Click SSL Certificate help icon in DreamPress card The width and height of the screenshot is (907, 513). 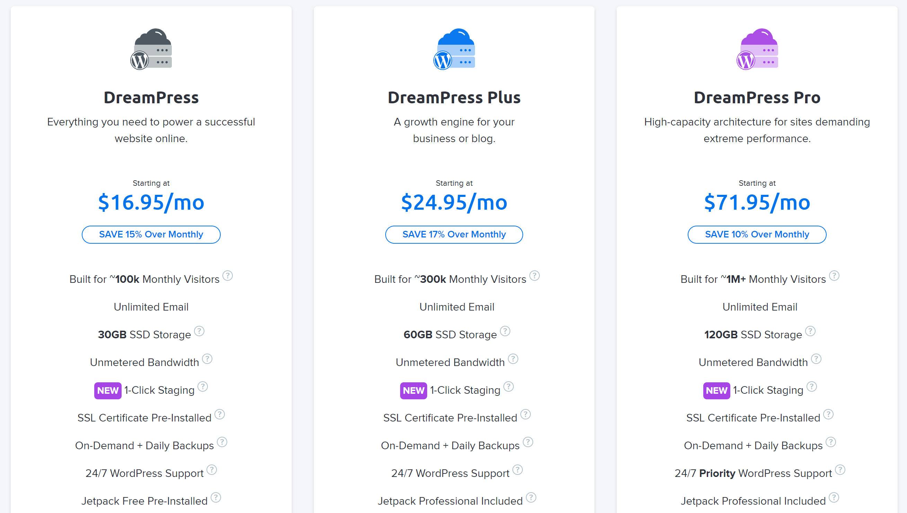tap(220, 414)
